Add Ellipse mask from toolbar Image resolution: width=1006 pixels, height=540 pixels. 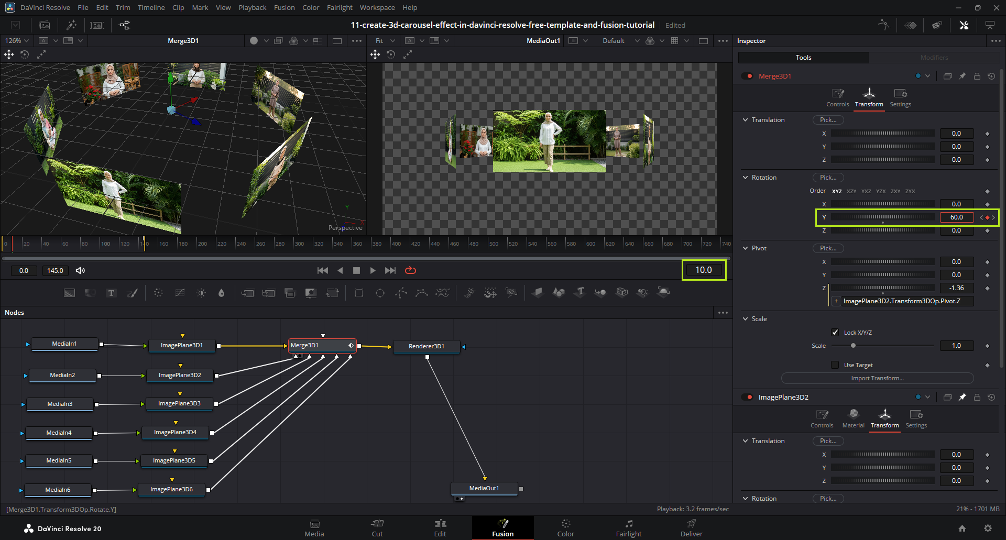(380, 293)
